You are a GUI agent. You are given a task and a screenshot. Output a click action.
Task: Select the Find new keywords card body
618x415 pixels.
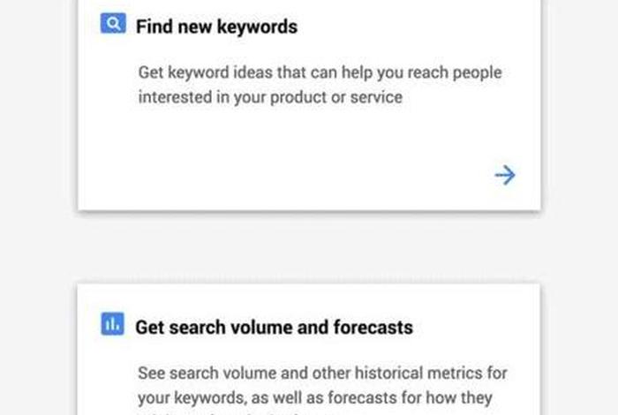tap(309, 105)
